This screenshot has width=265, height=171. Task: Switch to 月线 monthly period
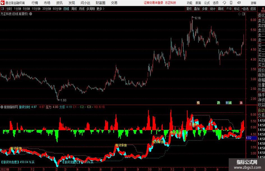[82, 9]
